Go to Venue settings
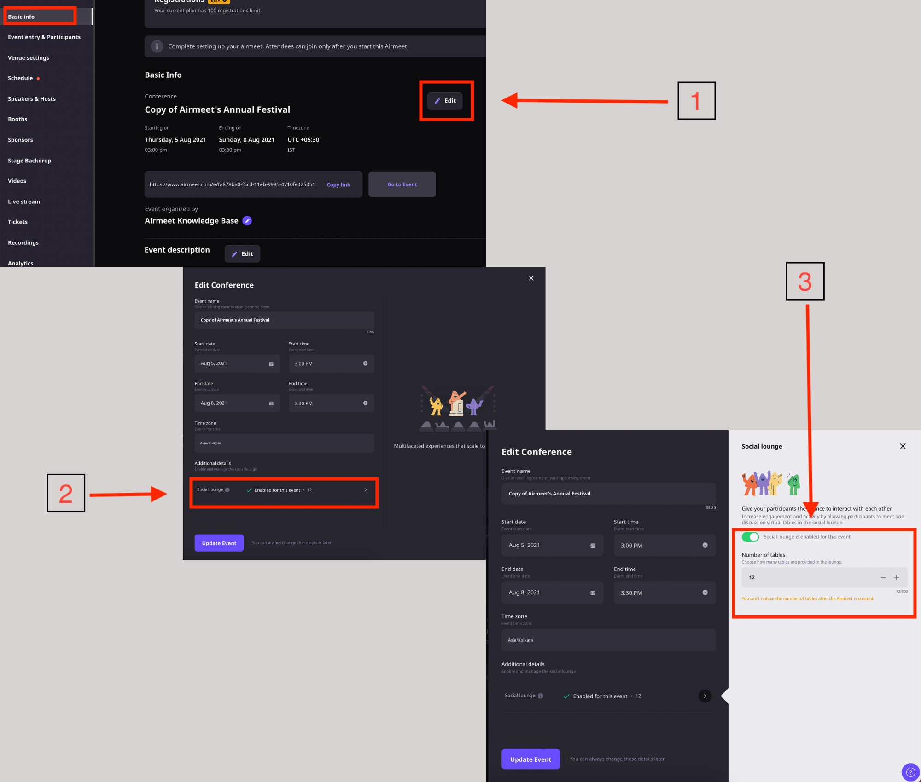Image resolution: width=921 pixels, height=782 pixels. click(29, 58)
